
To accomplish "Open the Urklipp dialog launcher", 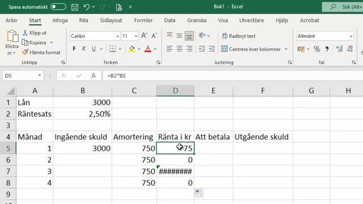I will [x=63, y=62].
